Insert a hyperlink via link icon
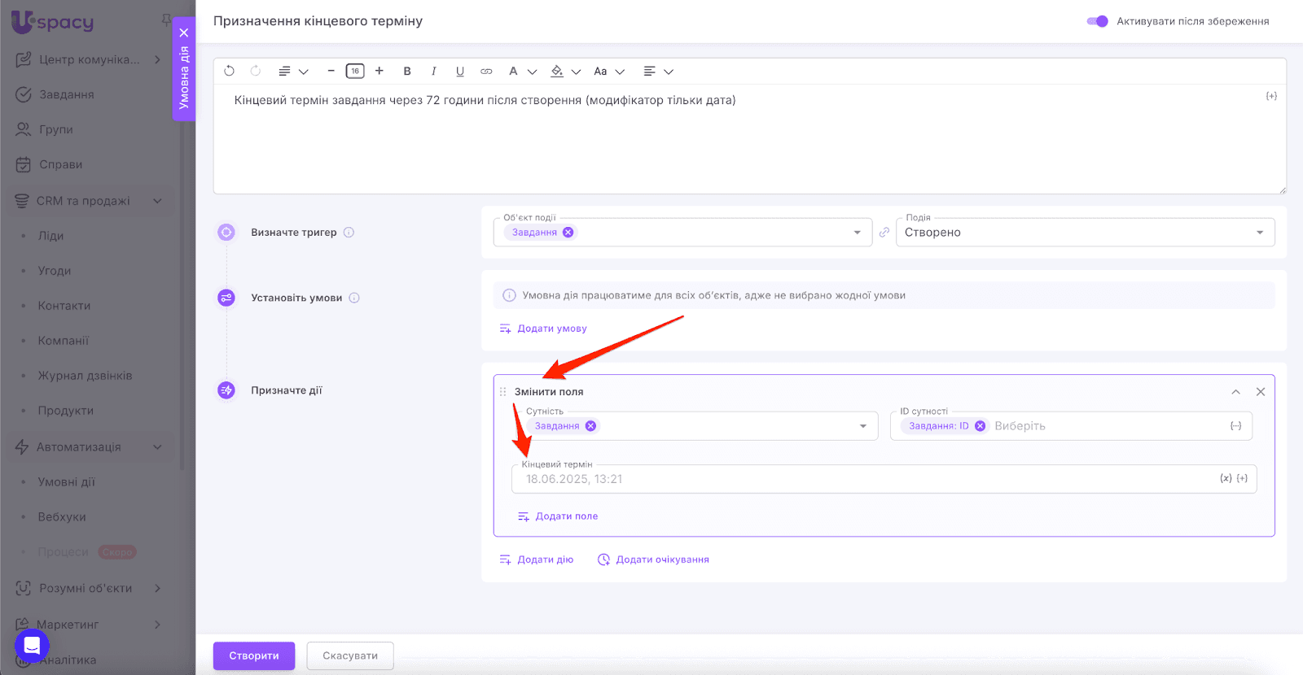The width and height of the screenshot is (1303, 675). (x=486, y=72)
